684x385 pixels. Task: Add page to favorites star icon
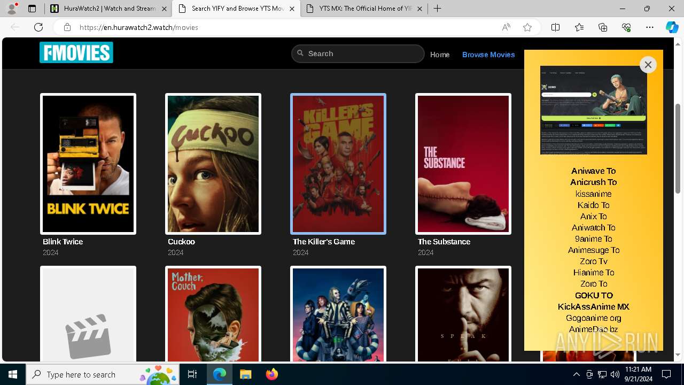pyautogui.click(x=527, y=27)
